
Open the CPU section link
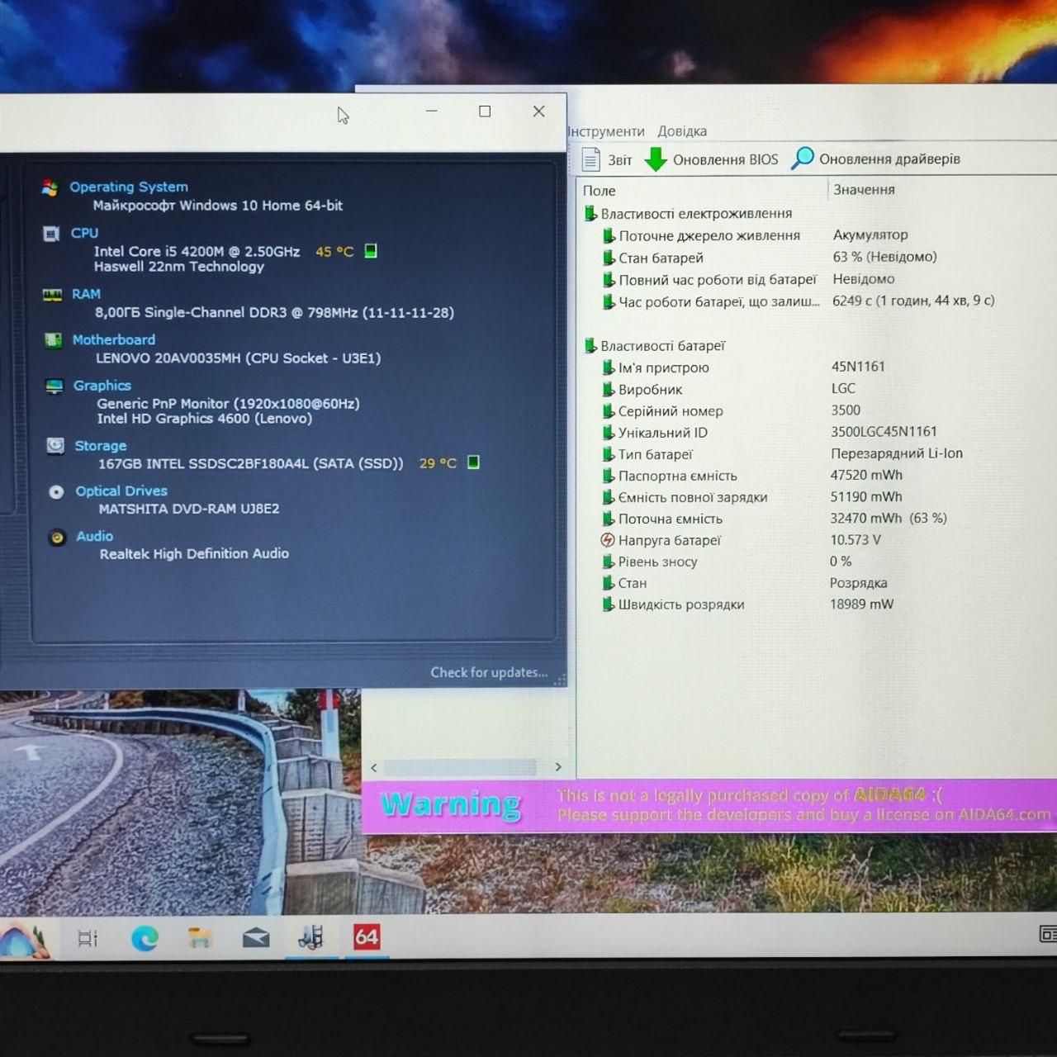click(84, 233)
